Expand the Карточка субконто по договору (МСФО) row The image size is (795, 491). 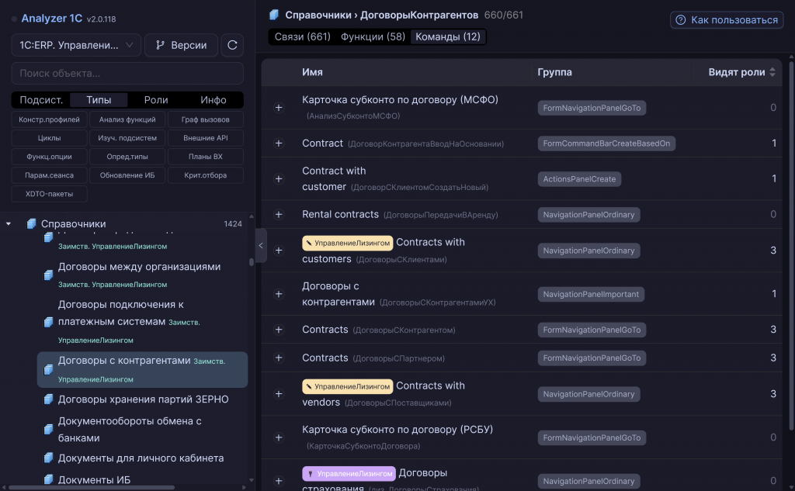(x=279, y=107)
